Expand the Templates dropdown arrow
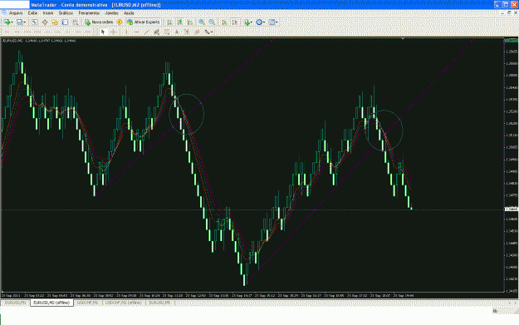Screen dimensions: 519x325 click(x=277, y=22)
